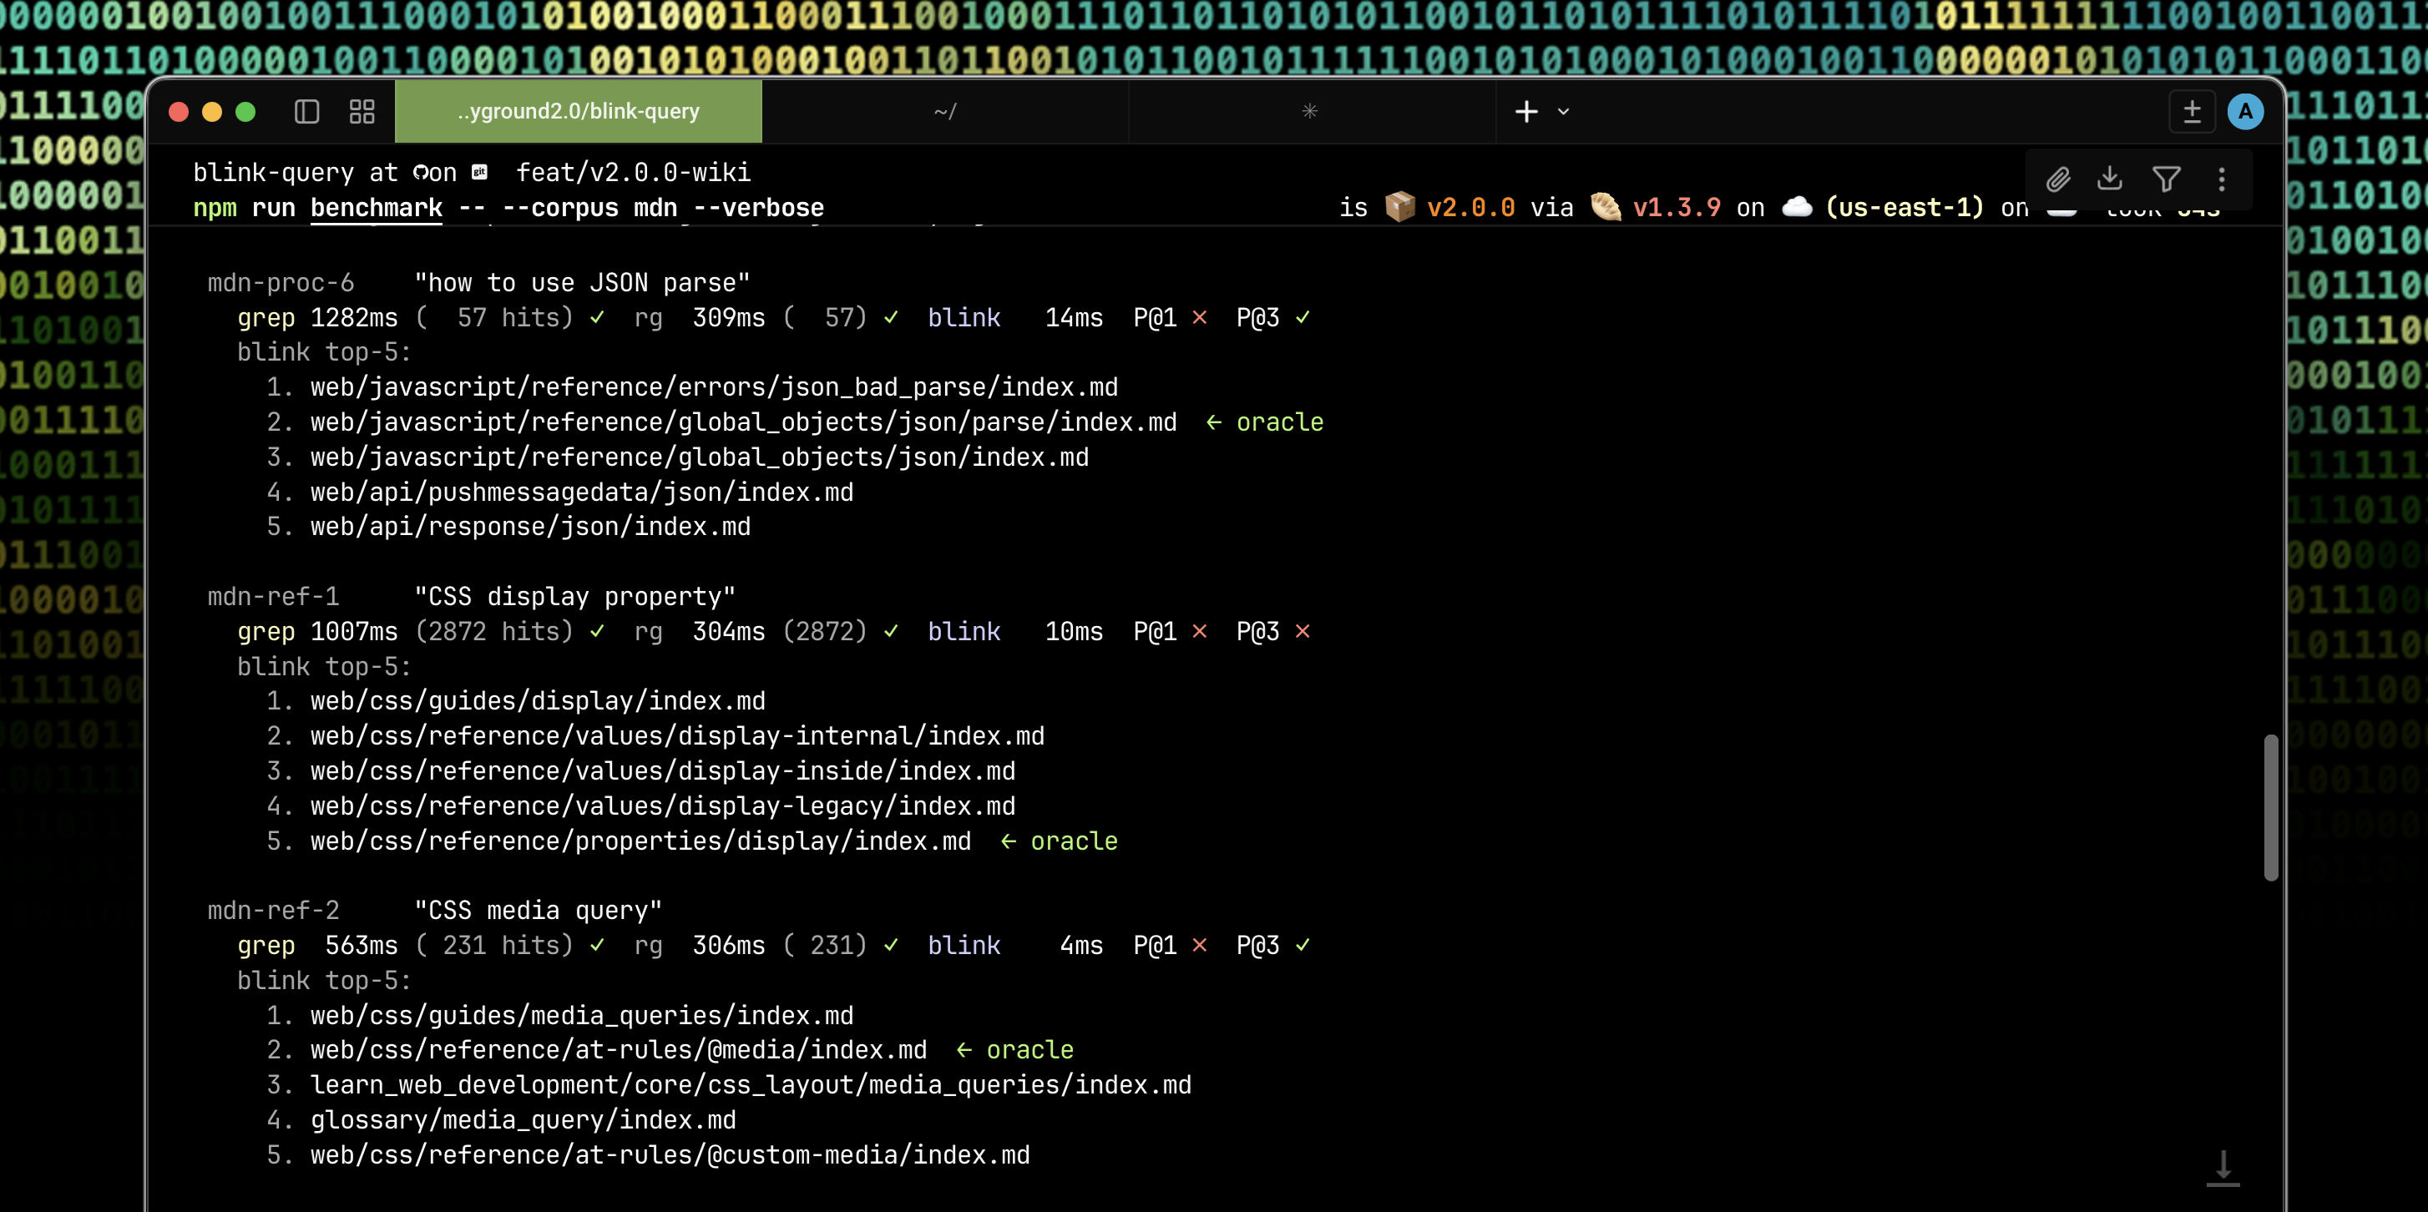
Task: Click the blue 'A' account avatar
Action: [x=2246, y=111]
